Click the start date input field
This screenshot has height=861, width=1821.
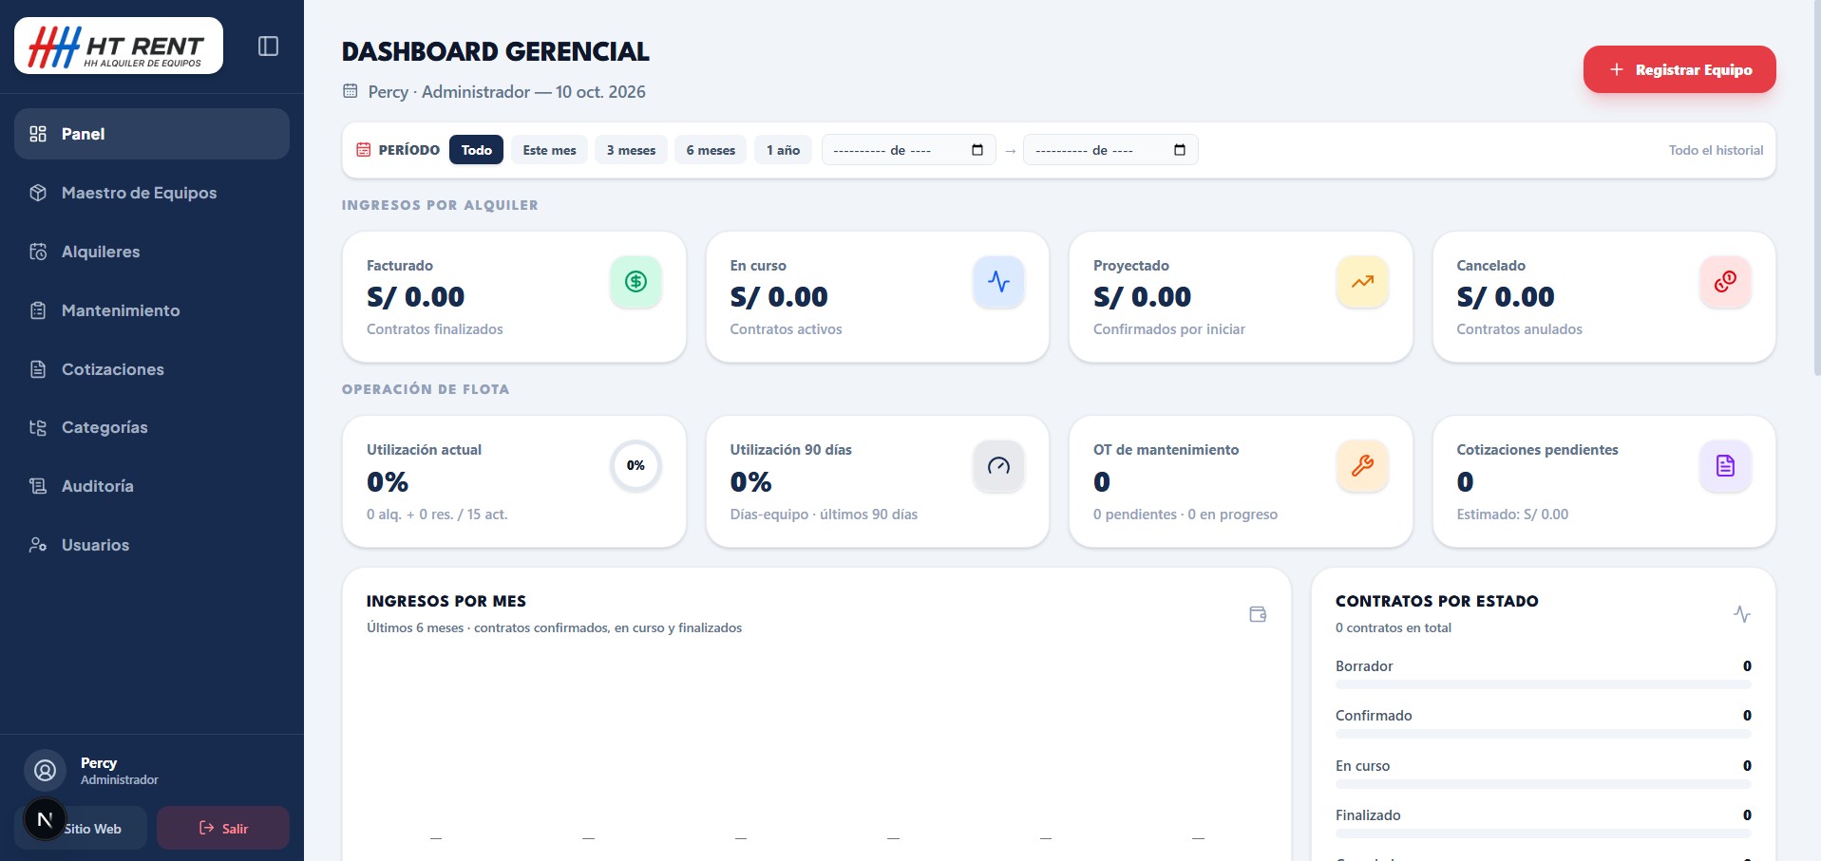coord(908,150)
